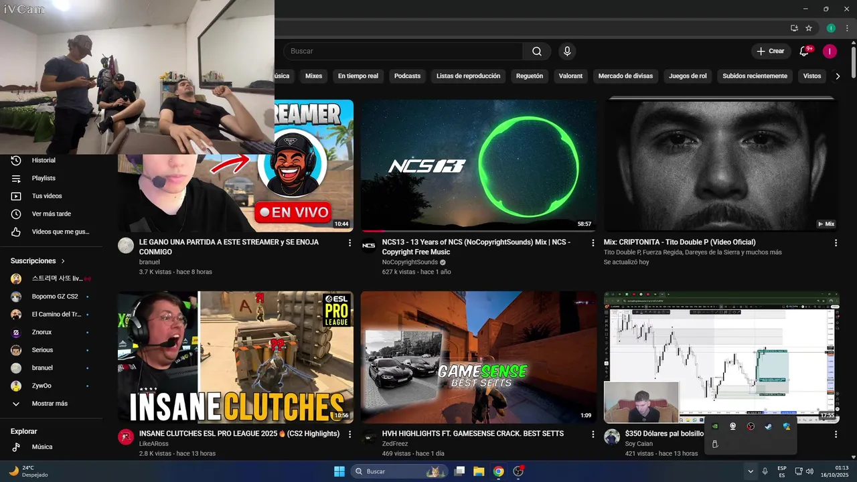Open HVH Highlights Gamesense thumbnail
The image size is (857, 482).
[478, 357]
